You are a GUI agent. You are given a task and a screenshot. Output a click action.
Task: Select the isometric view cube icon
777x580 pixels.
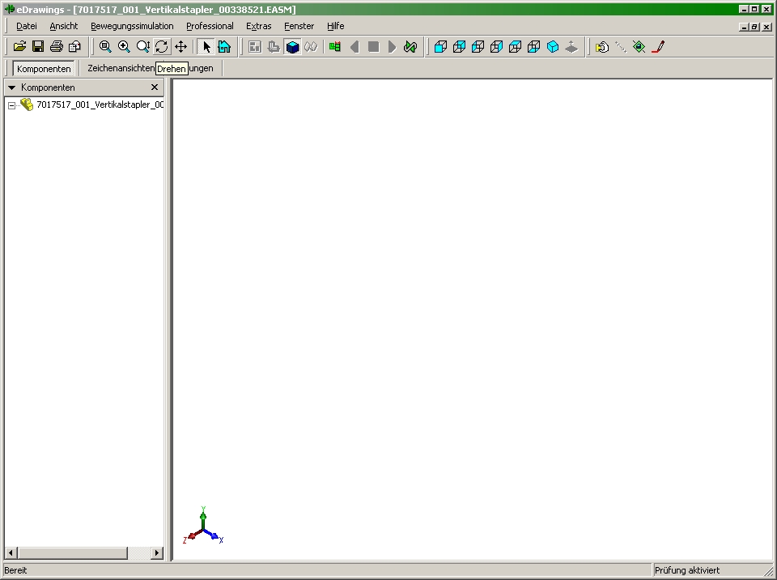(x=553, y=47)
